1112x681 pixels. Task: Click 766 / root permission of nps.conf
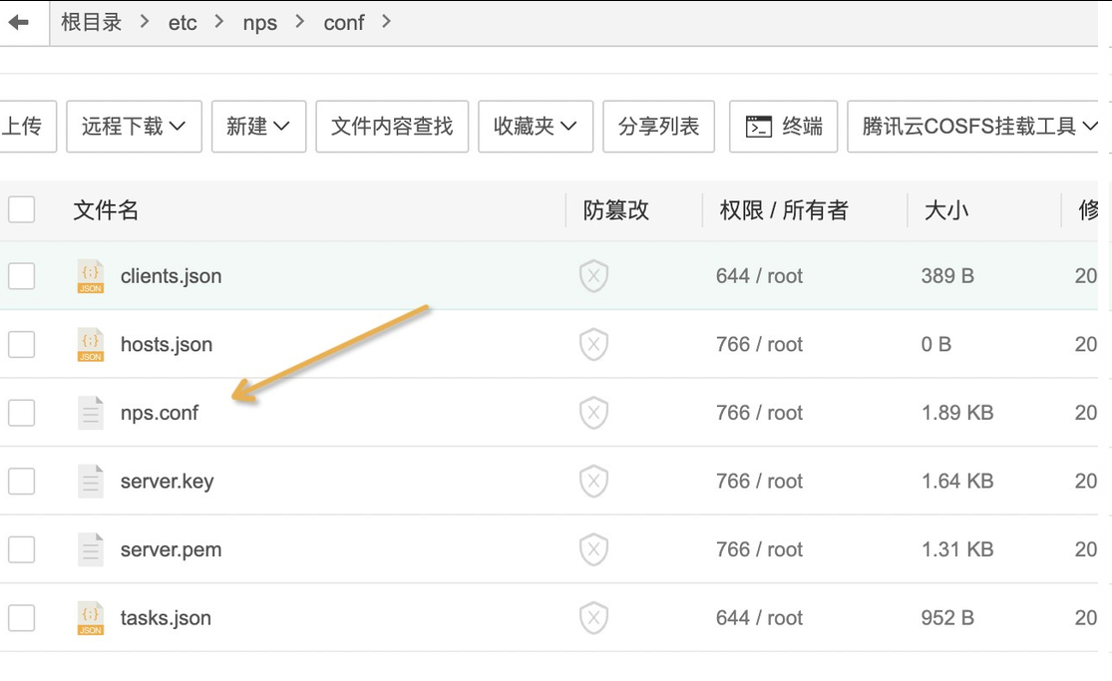760,413
